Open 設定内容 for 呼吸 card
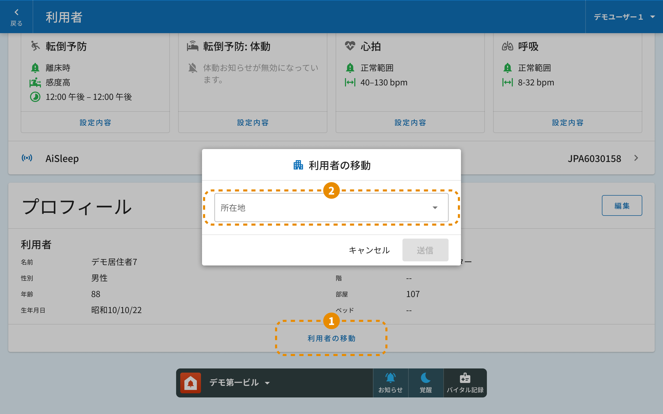The height and width of the screenshot is (414, 663). tap(567, 122)
